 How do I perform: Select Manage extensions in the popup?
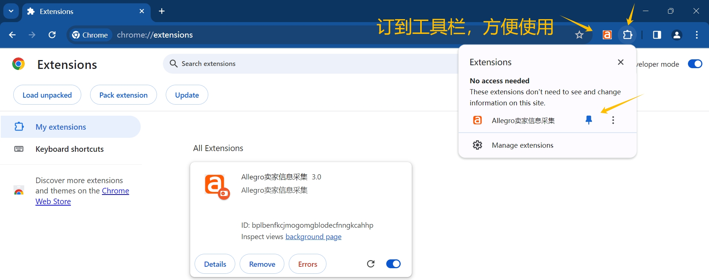coord(547,145)
